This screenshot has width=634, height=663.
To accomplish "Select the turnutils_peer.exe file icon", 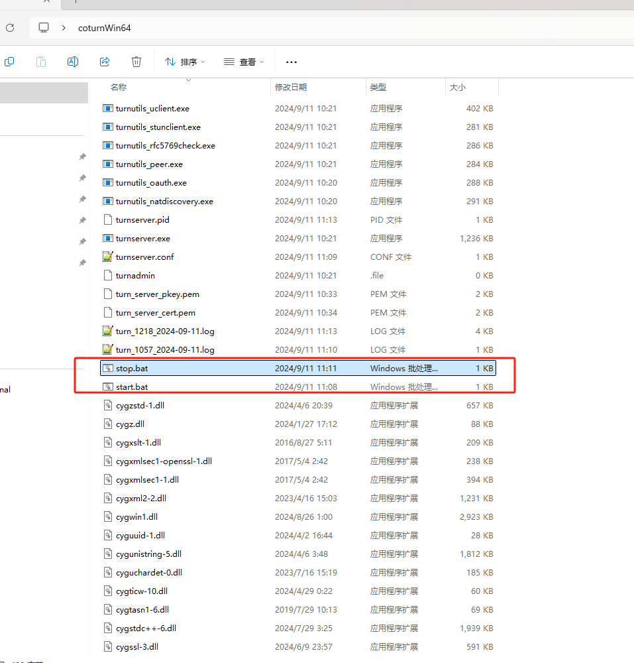I will tap(108, 164).
